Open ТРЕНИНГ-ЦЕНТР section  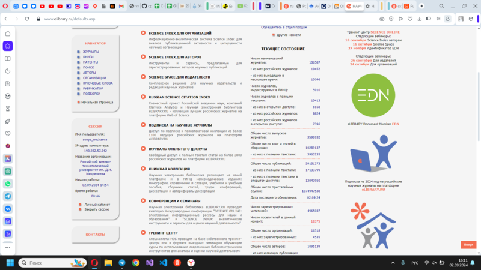click(x=163, y=233)
